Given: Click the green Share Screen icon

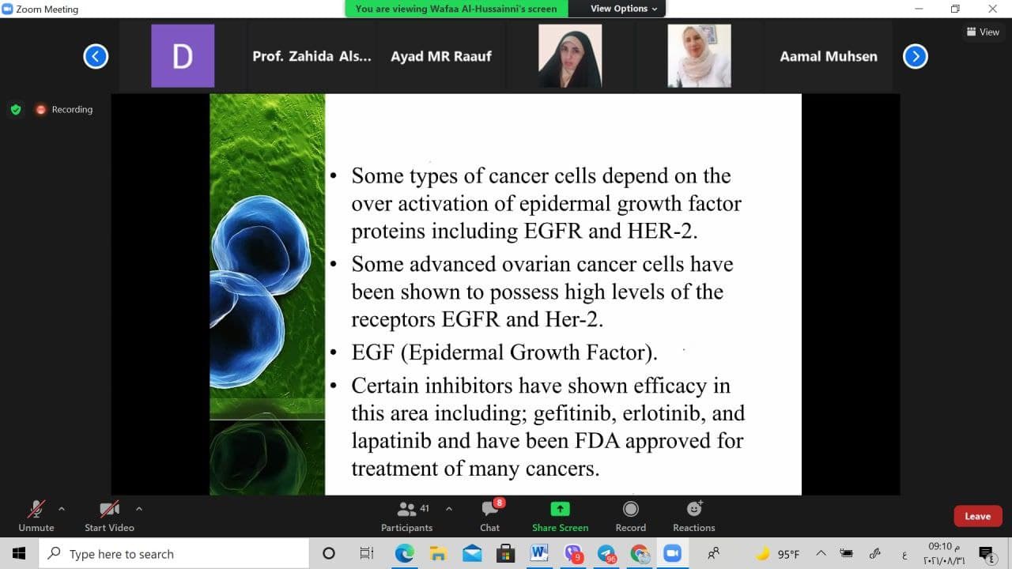Looking at the screenshot, I should tap(560, 509).
